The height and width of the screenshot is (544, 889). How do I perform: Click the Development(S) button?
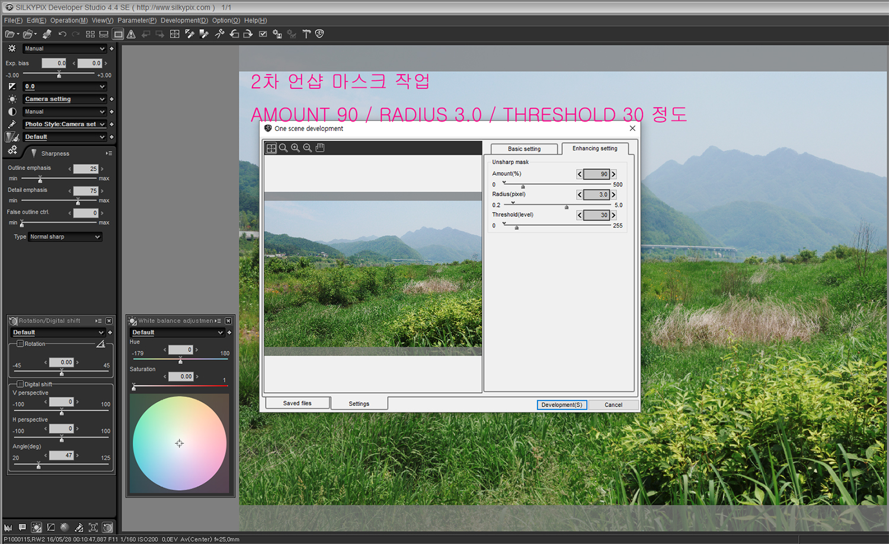561,405
